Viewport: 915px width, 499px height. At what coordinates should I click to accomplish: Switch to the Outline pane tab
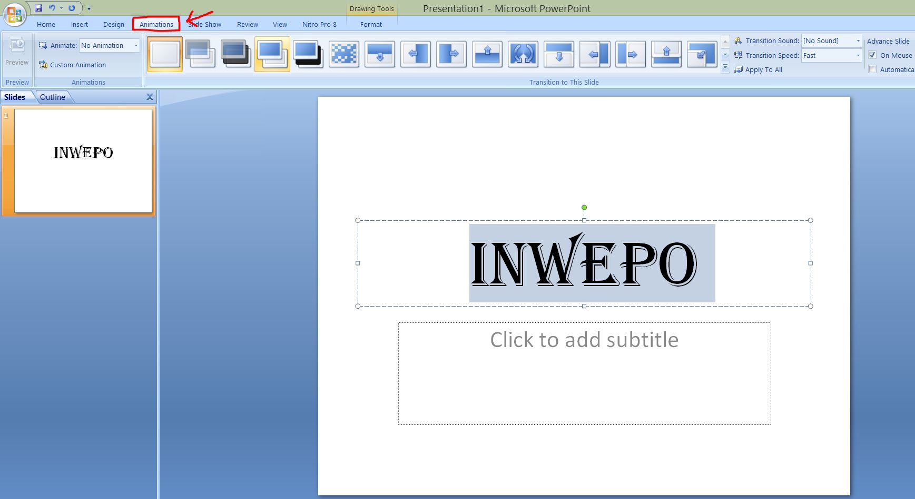point(53,97)
